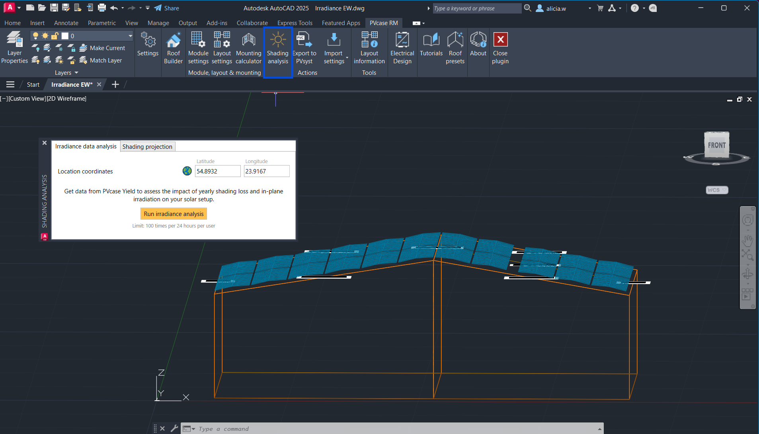Image resolution: width=759 pixels, height=434 pixels.
Task: Expand the layer selection dropdown
Action: 130,36
